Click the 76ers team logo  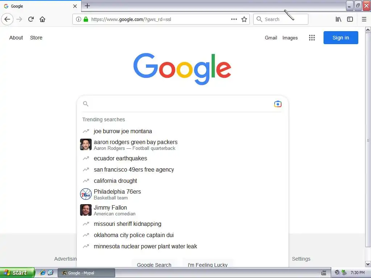tap(86, 194)
